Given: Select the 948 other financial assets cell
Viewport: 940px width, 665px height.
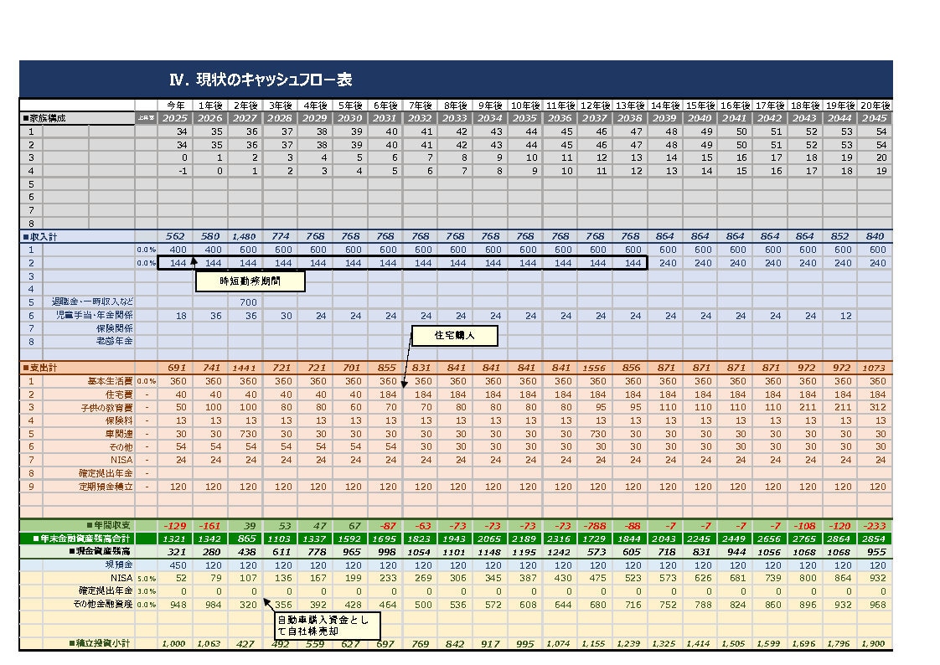Looking at the screenshot, I should click(x=175, y=605).
